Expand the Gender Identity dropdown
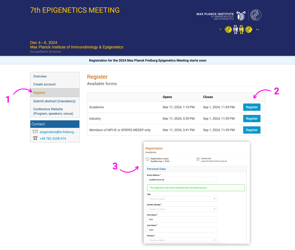 click(182, 209)
